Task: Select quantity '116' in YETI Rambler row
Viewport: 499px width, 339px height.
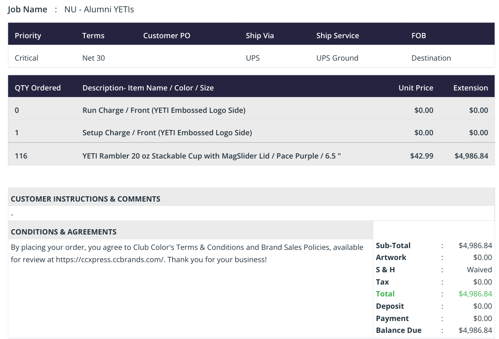Action: click(x=21, y=156)
